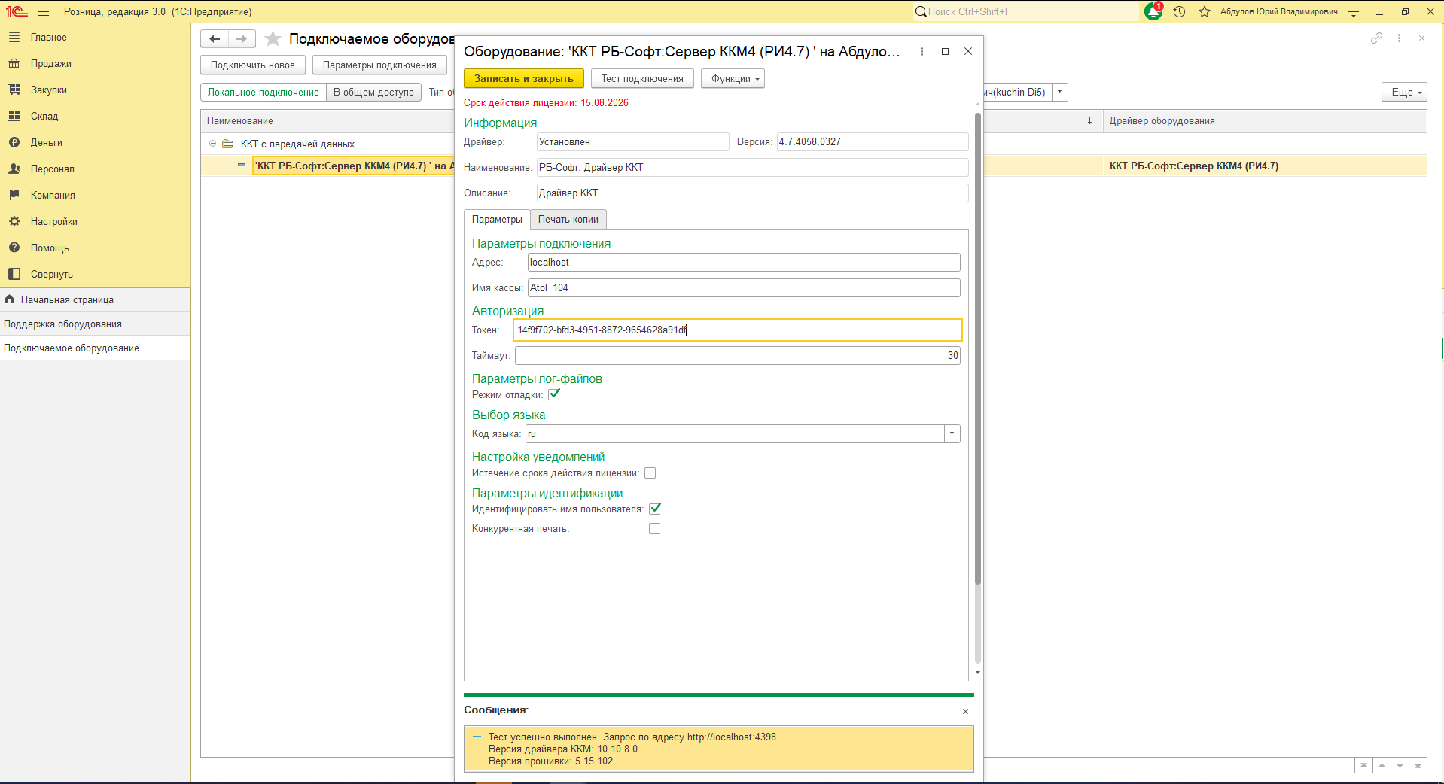
Task: Open Еще dropdown menu
Action: 1404,92
